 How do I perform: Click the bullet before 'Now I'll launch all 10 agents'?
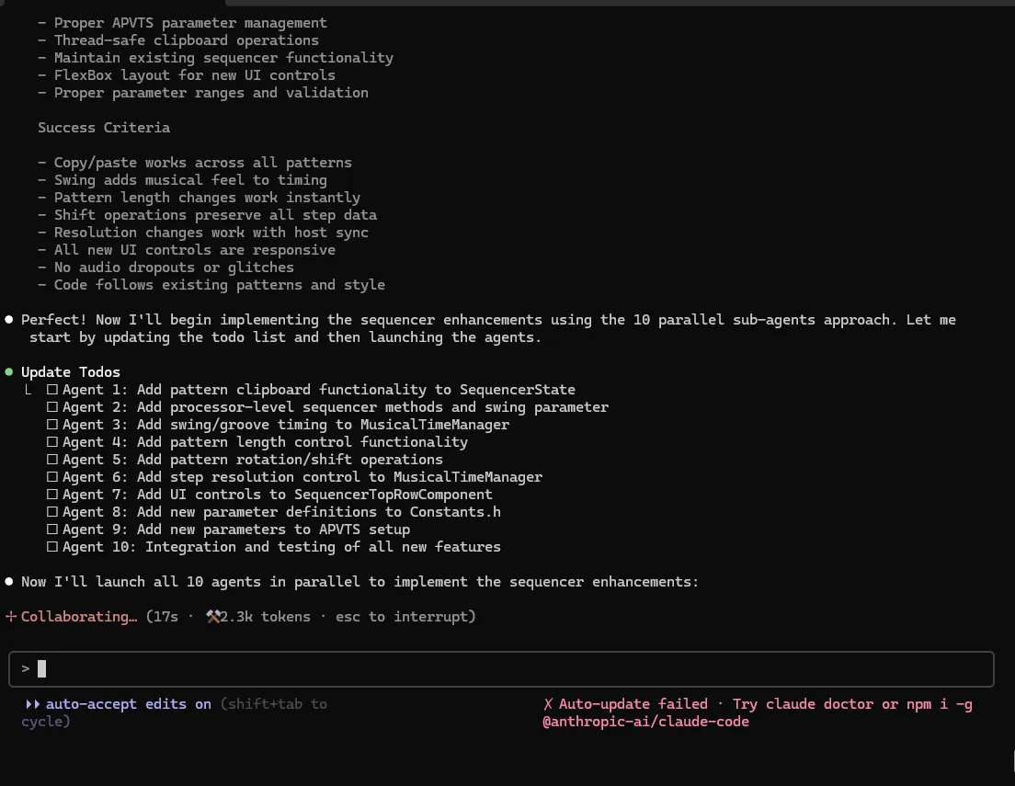tap(9, 582)
